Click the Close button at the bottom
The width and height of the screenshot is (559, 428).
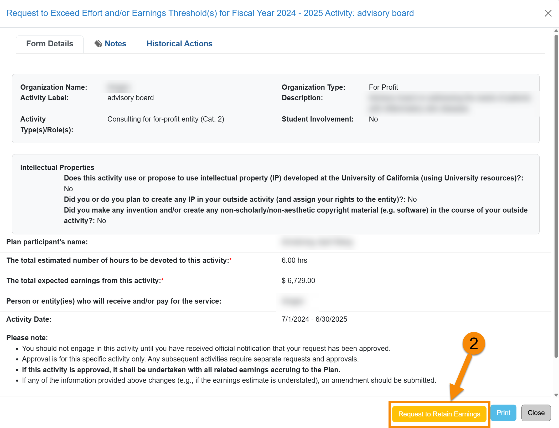(536, 413)
